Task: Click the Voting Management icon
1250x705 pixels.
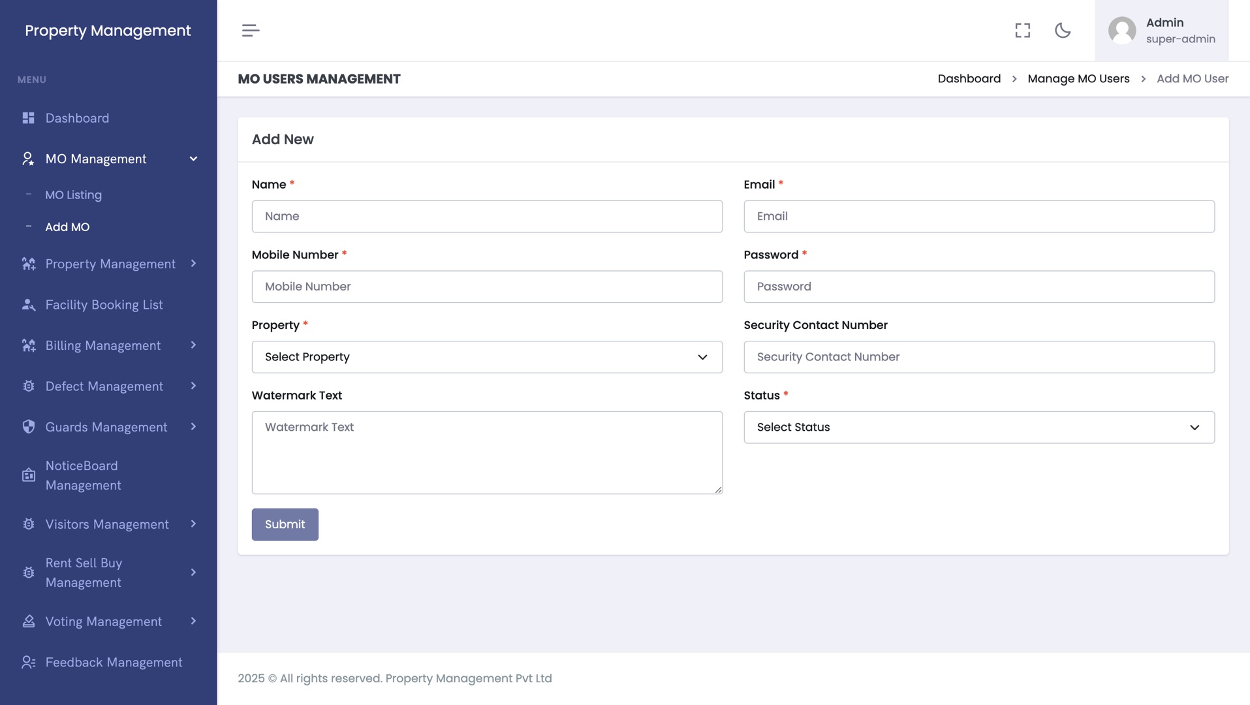Action: click(28, 621)
